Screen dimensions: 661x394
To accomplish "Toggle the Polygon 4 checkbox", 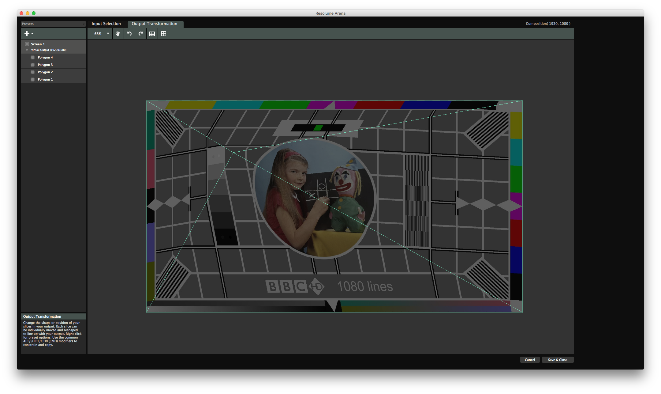I will click(x=33, y=57).
